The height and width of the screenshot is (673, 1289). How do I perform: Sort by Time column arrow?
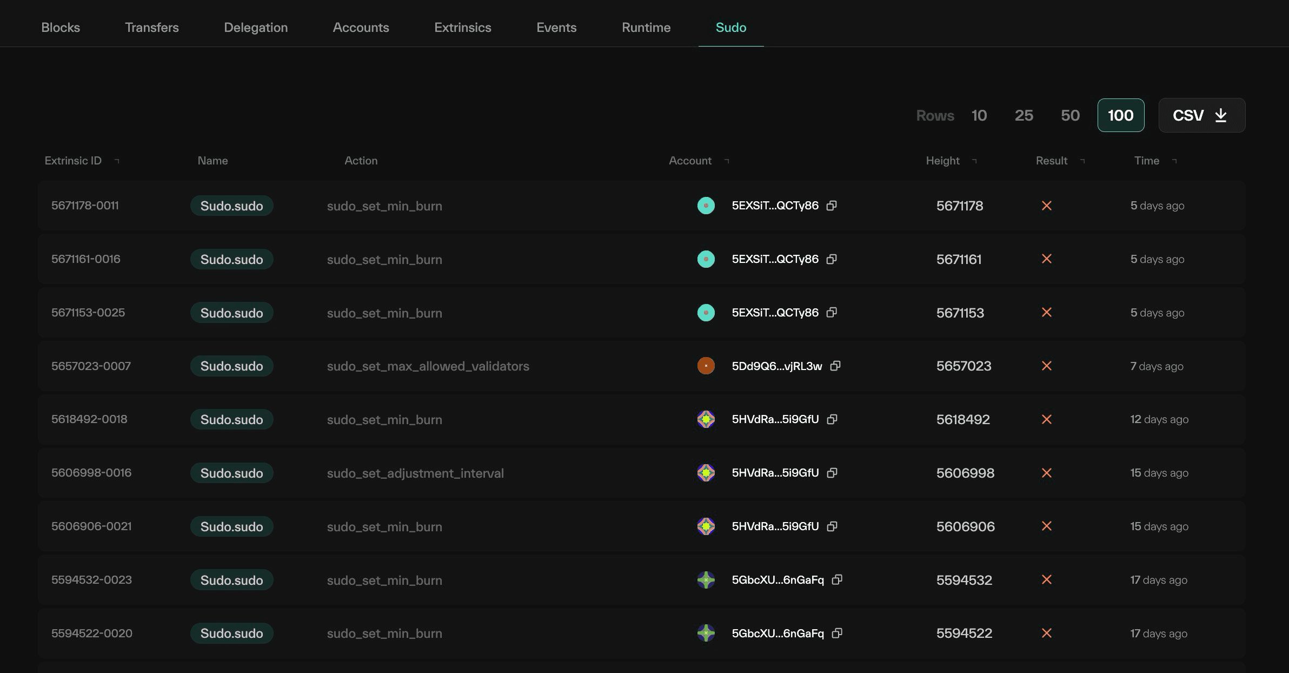coord(1174,161)
